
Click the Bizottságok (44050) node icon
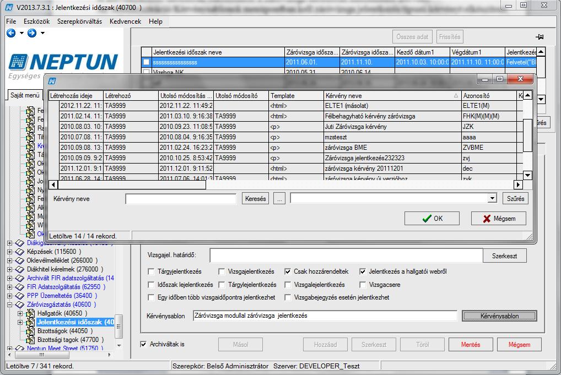30,331
